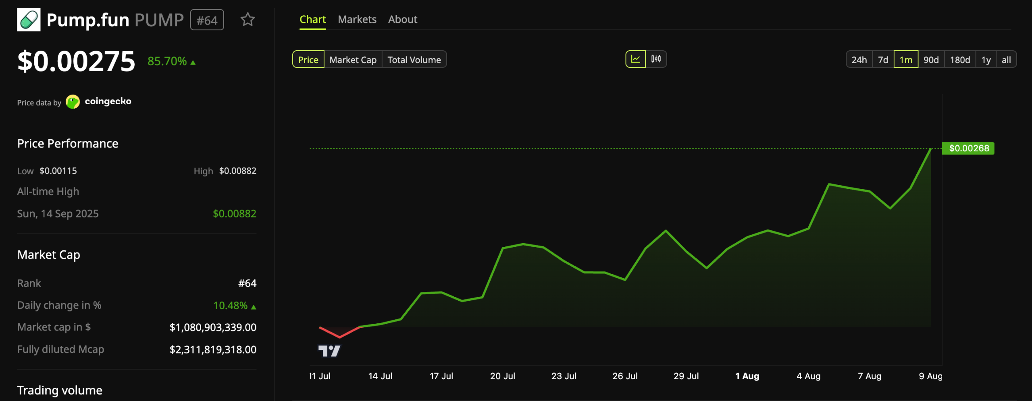Click the 20 Jul date on chart axis
1032x401 pixels.
tap(503, 376)
